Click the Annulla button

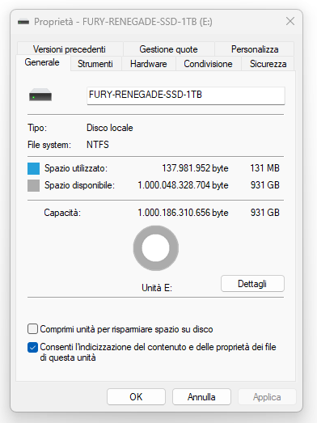coord(201,397)
